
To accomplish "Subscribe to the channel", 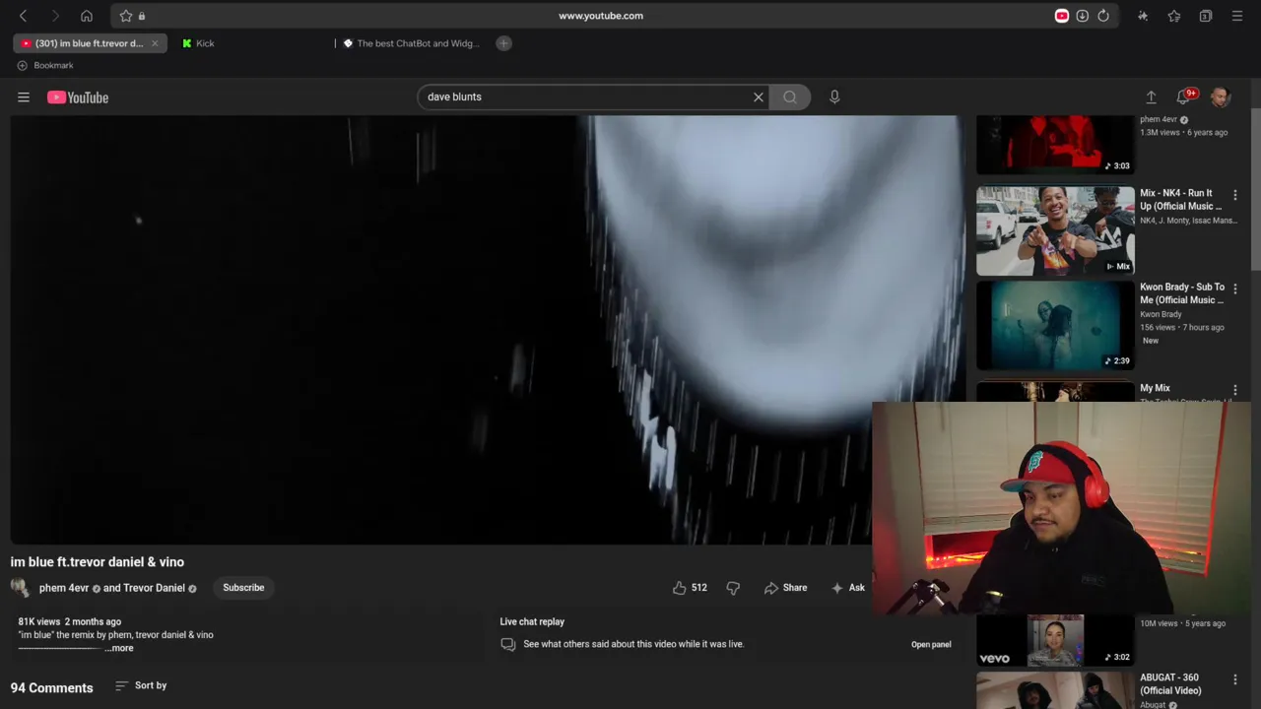I will (x=243, y=588).
